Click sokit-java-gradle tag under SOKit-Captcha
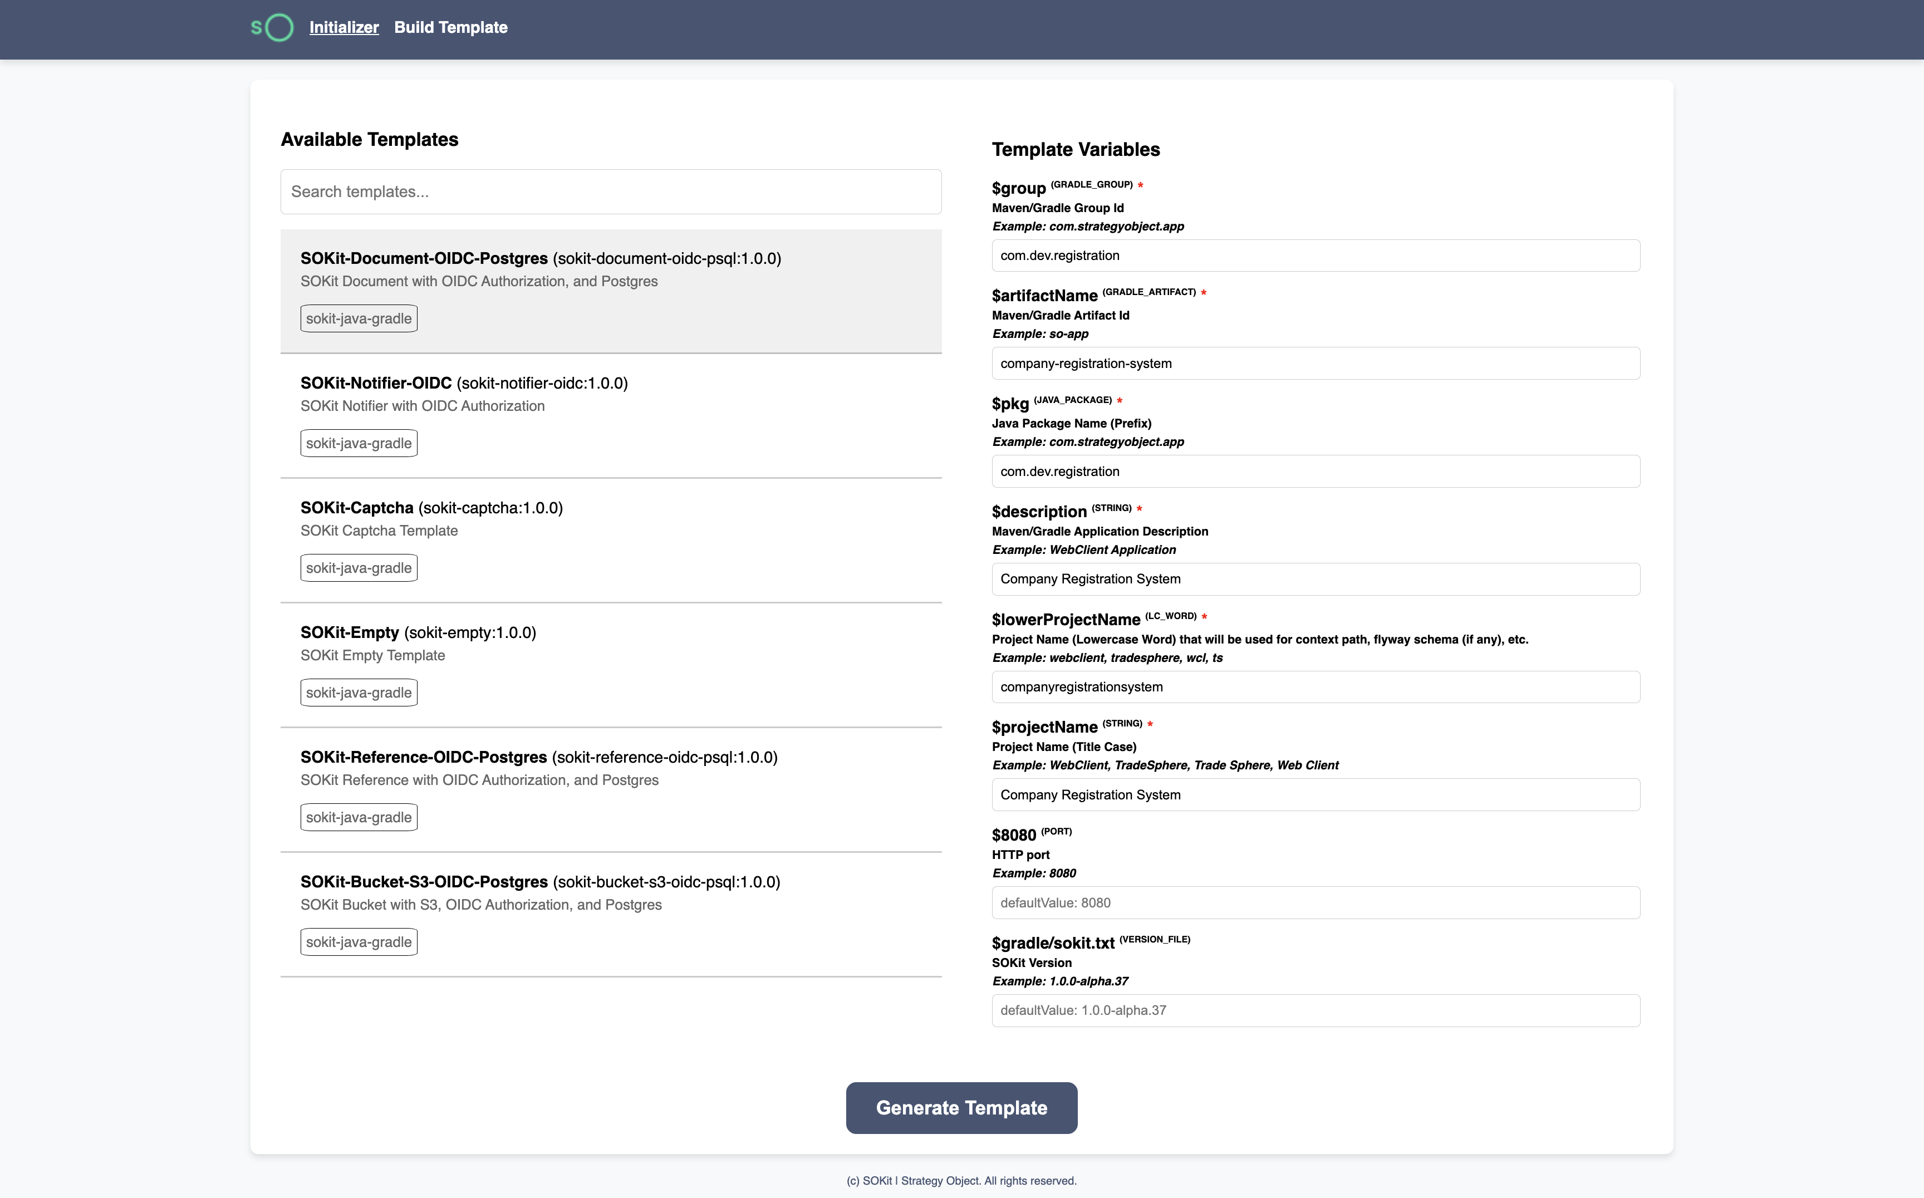The width and height of the screenshot is (1924, 1198). click(x=358, y=568)
